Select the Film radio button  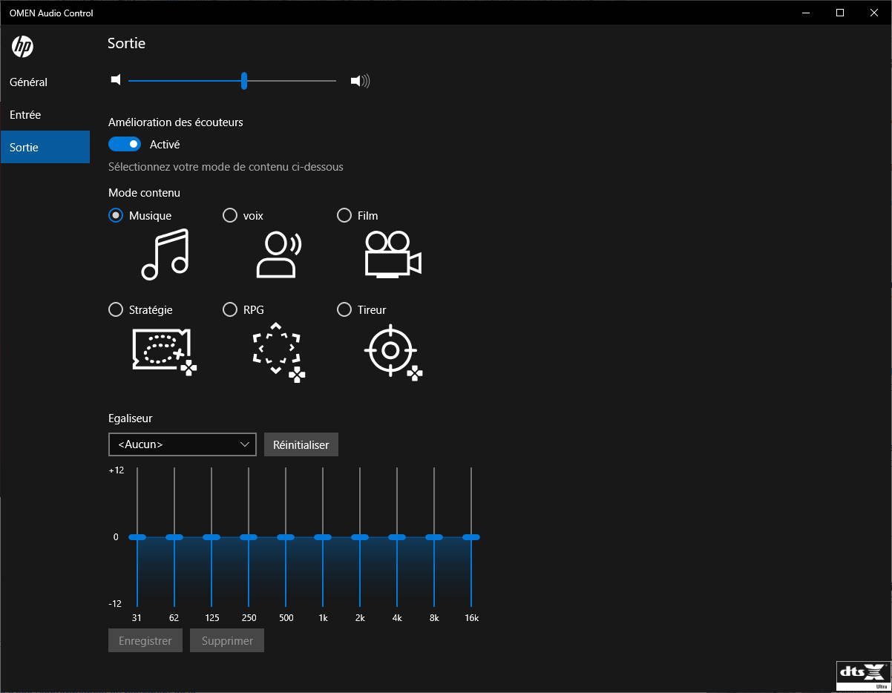(344, 215)
